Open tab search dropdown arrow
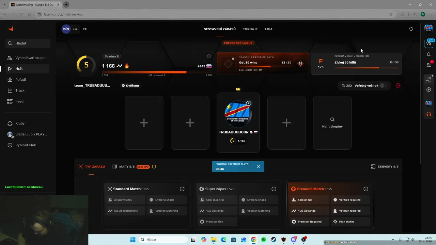436x245 pixels. (x=4, y=4)
